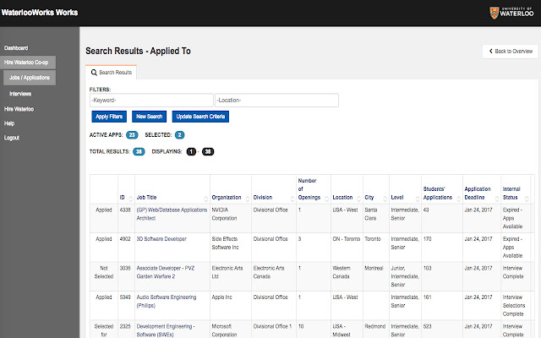541x338 pixels.
Task: Open Development Engineering - Software (SWEs) job
Action: [x=166, y=330]
